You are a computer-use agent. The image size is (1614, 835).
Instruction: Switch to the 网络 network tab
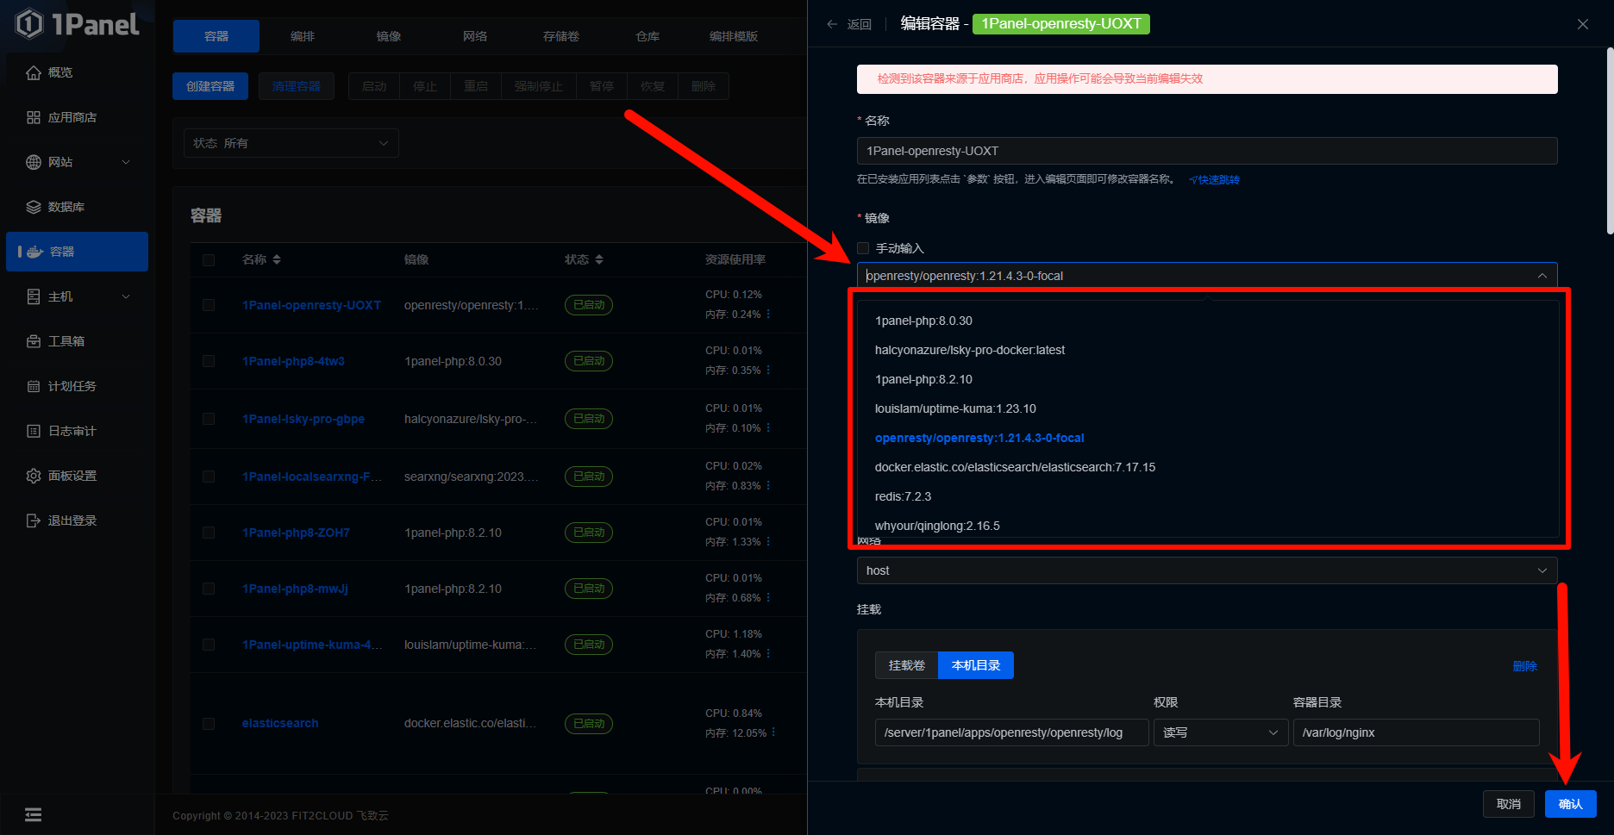[x=475, y=36]
